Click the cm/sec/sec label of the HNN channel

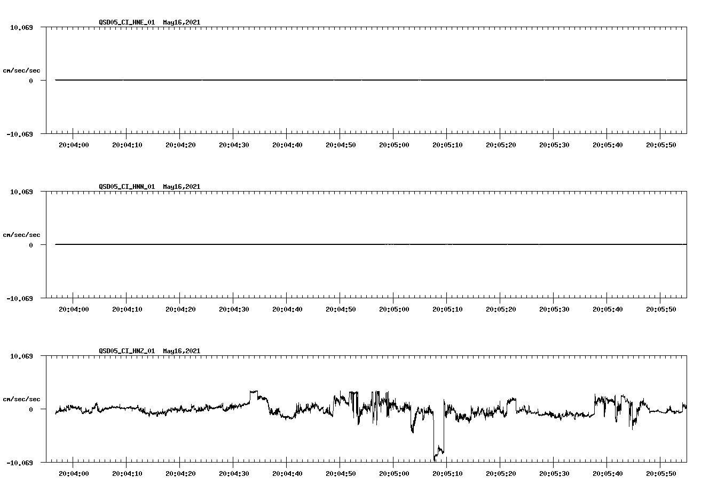22,234
